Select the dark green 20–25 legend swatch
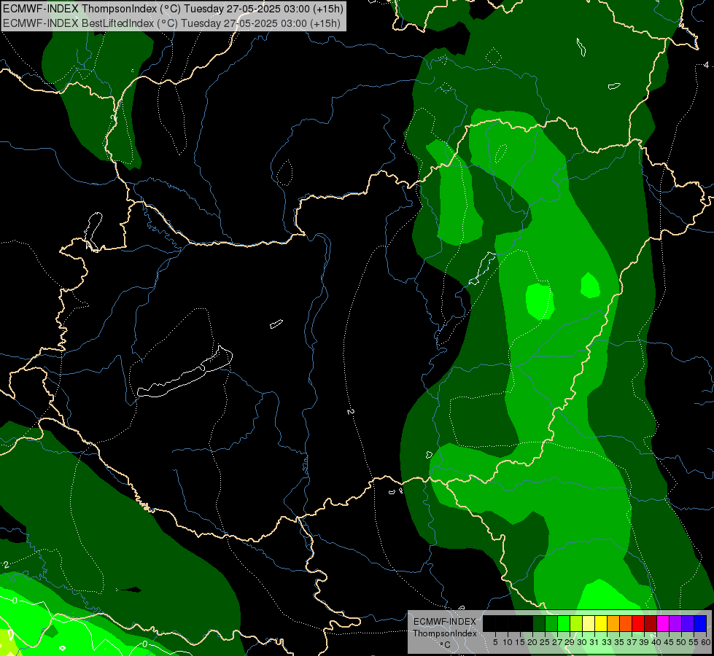This screenshot has width=714, height=656. click(539, 623)
